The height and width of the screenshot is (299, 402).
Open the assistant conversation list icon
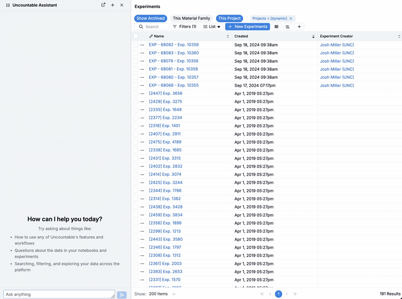pyautogui.click(x=8, y=5)
